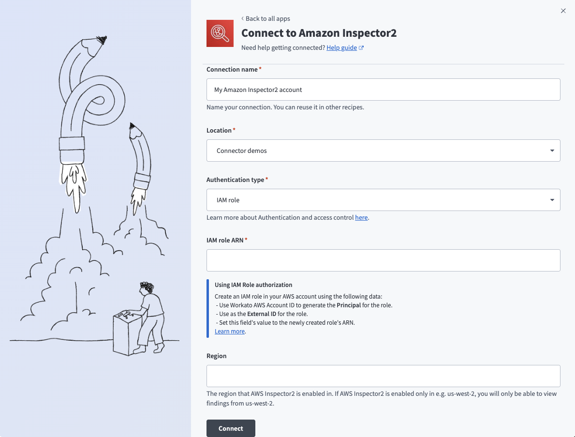Click the Amazon Inspector2 app logo

(x=220, y=33)
